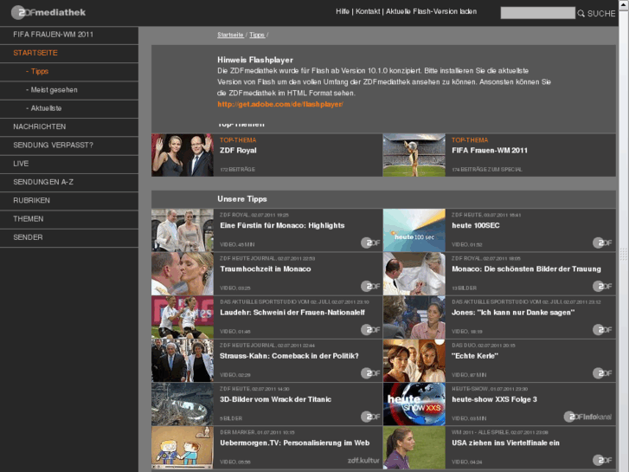
Task: Open 'USA ziehen ins Viertelfinale ein' title
Action: click(x=505, y=443)
